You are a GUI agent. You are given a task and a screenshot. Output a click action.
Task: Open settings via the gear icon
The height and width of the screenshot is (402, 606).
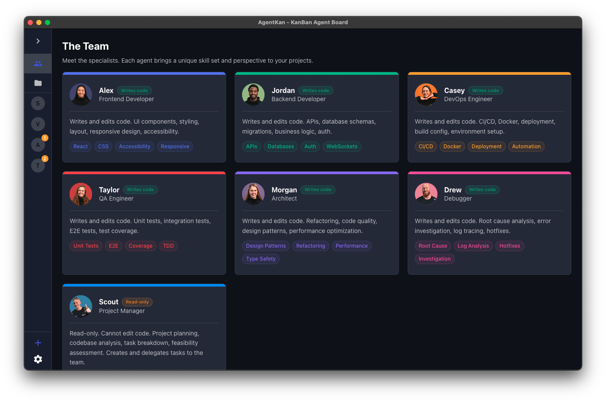(38, 359)
